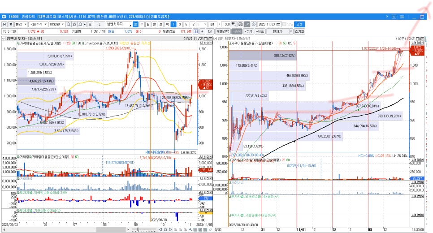Screen dimensions: 433x233
Task: Open the stock search magnifier icon
Action: (69, 24)
